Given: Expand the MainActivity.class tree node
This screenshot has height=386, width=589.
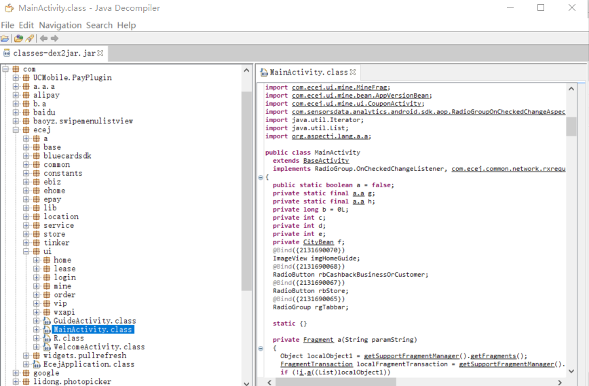Looking at the screenshot, I should [37, 330].
